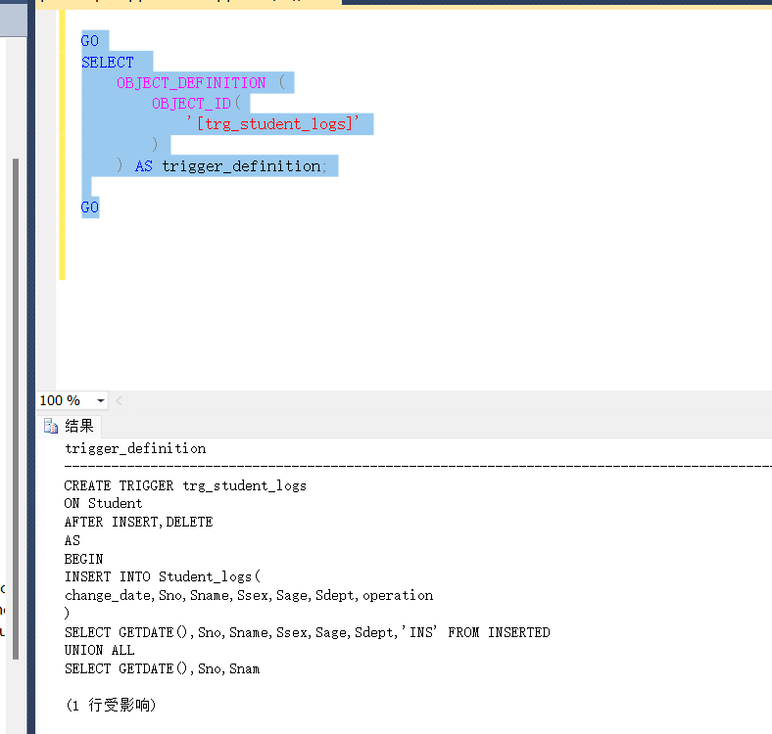
Task: Click the trigger_definition column header in results
Action: pyautogui.click(x=135, y=448)
